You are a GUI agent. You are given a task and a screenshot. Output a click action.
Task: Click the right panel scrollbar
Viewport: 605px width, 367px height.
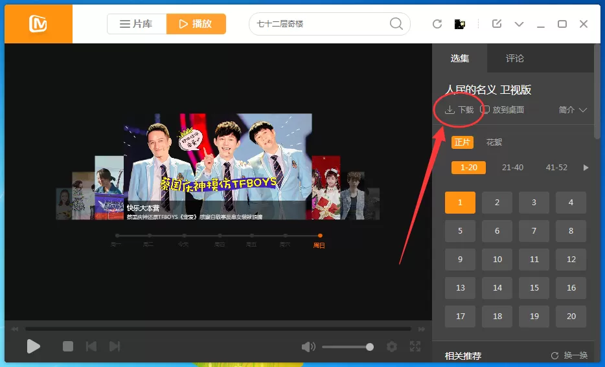click(597, 91)
